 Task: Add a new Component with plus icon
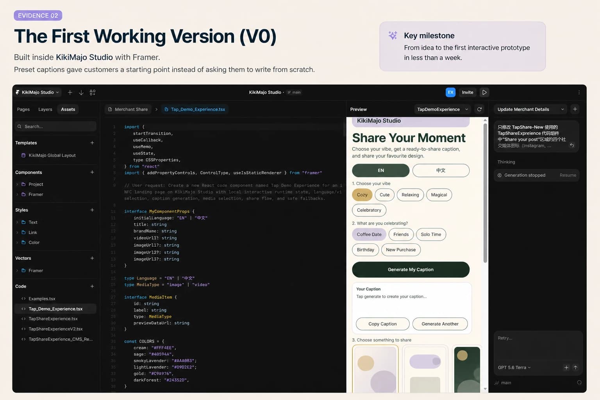(92, 172)
